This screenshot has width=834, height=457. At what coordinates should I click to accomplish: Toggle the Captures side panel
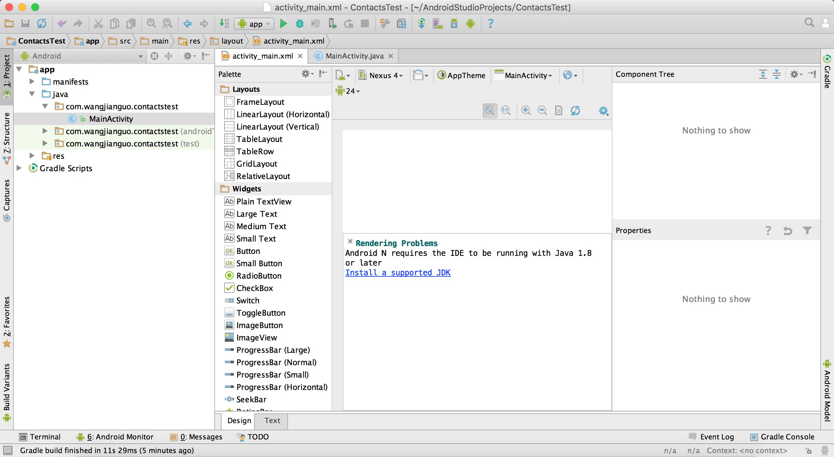coord(7,200)
